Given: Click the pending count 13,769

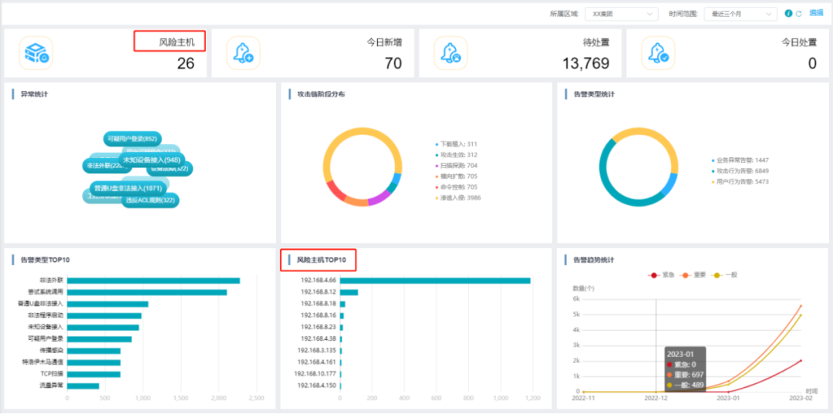Looking at the screenshot, I should point(586,64).
